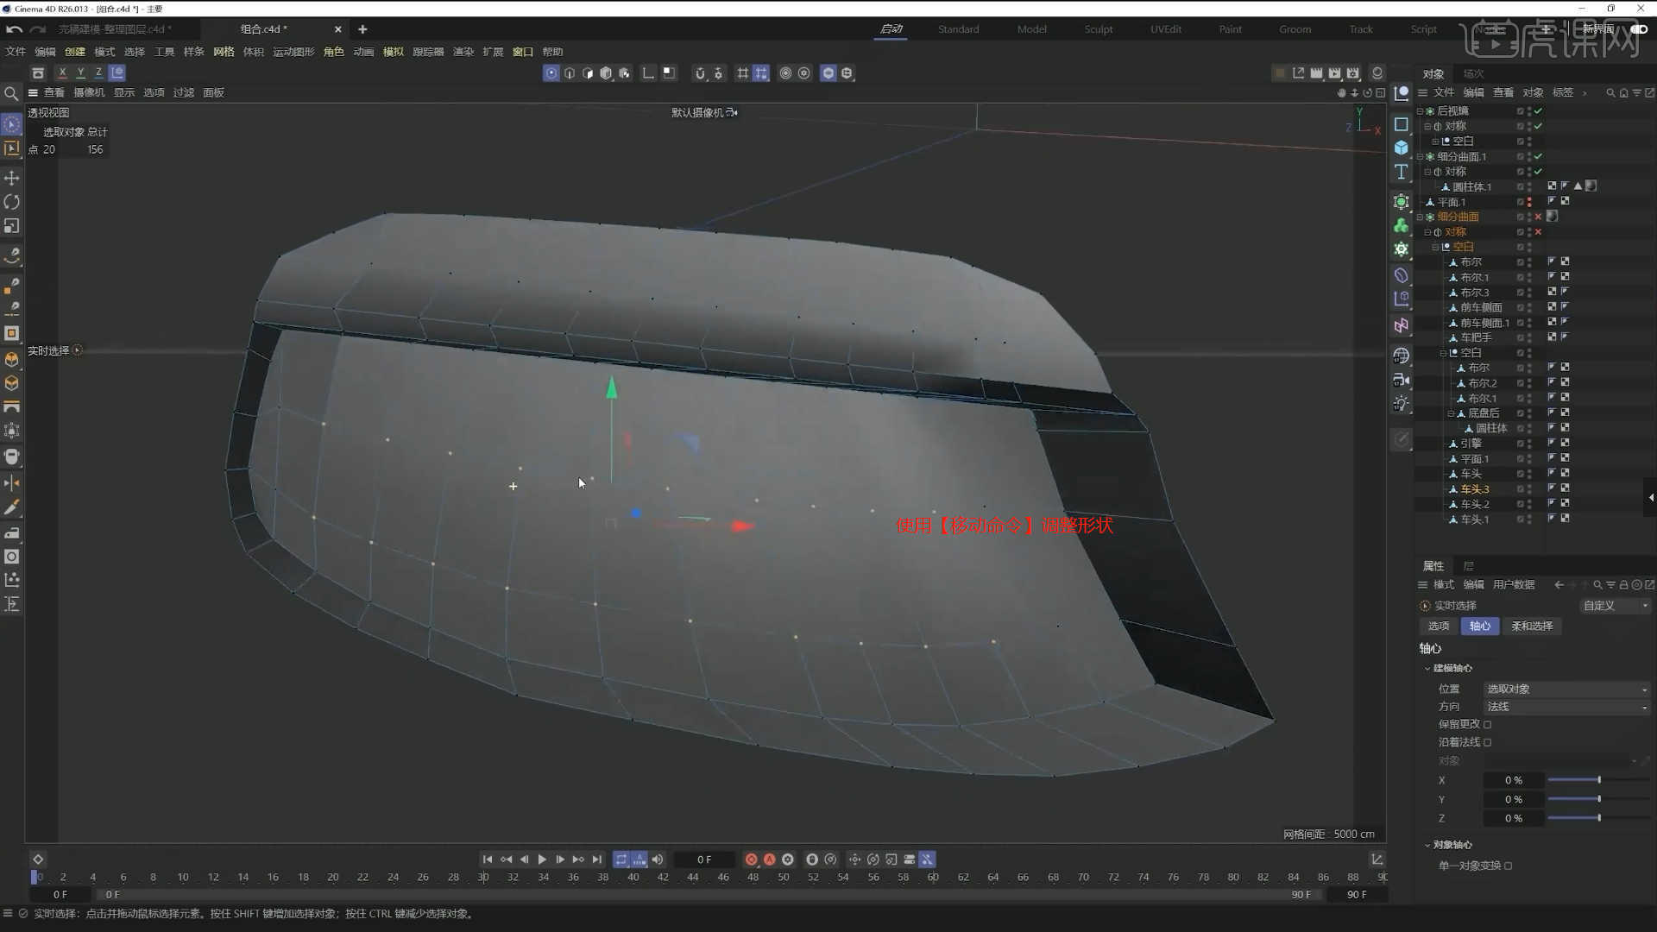1657x932 pixels.
Task: Select the Scale tool in left toolbar
Action: (12, 226)
